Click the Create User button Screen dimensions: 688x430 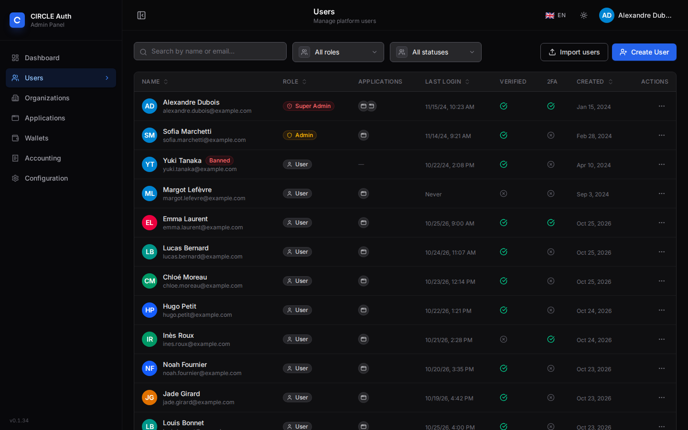click(644, 52)
